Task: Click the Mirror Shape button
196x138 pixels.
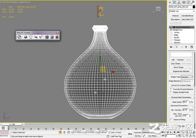Action: (178, 67)
